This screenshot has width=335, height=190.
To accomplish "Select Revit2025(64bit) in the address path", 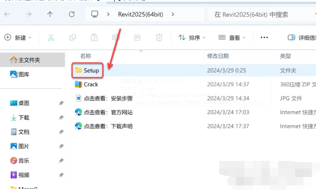I will pyautogui.click(x=140, y=14).
